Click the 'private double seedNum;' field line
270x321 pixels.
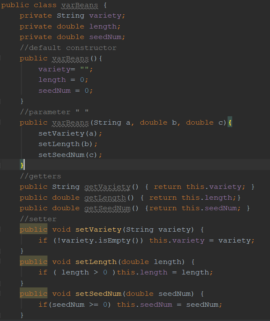coord(72,37)
